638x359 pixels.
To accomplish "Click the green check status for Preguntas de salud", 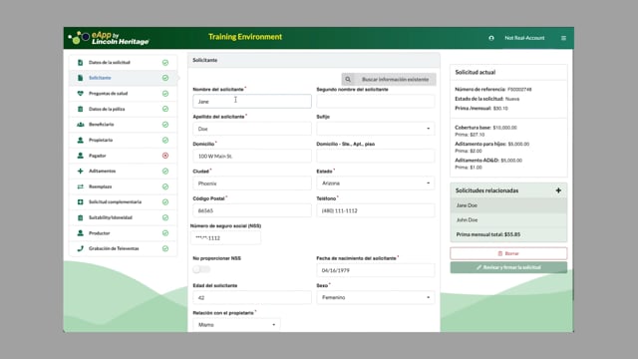I will pyautogui.click(x=165, y=94).
